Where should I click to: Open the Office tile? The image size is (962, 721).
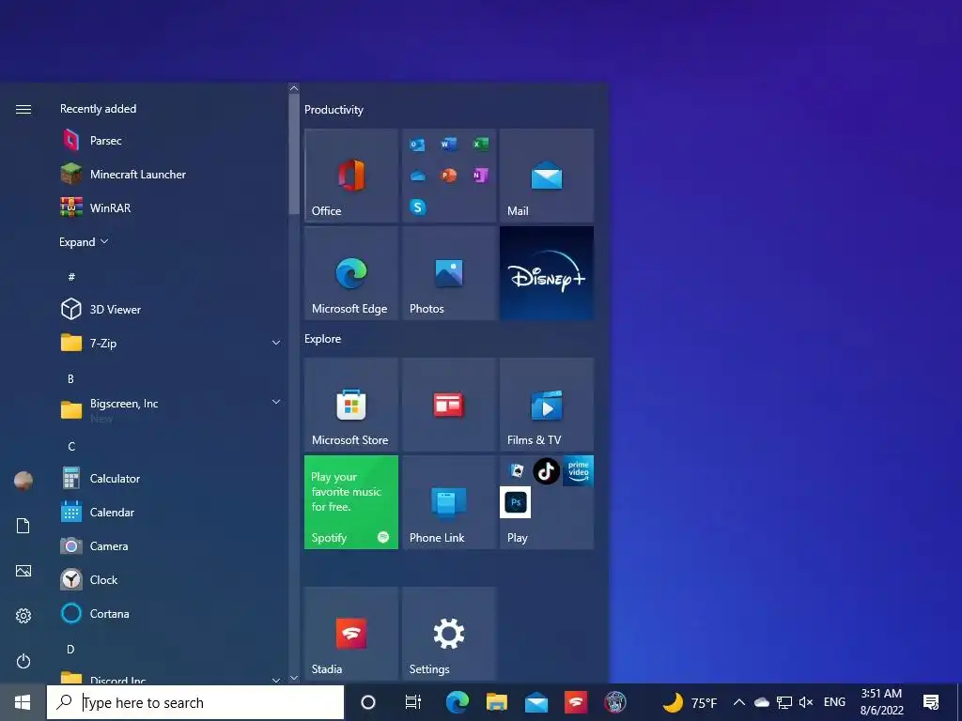(351, 176)
